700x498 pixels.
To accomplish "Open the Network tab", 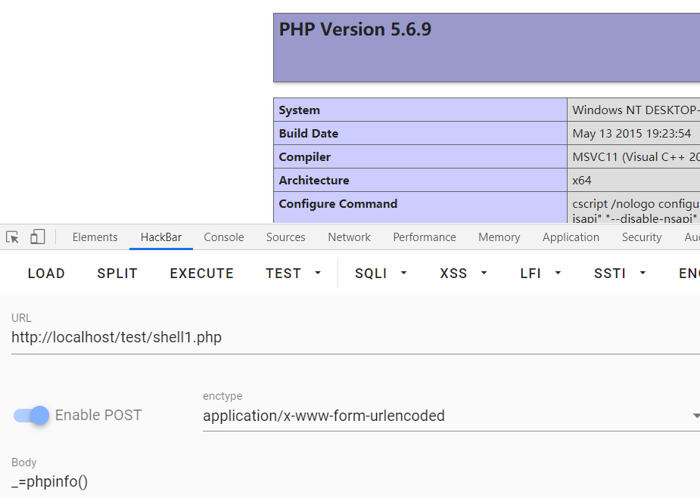I will (x=349, y=237).
